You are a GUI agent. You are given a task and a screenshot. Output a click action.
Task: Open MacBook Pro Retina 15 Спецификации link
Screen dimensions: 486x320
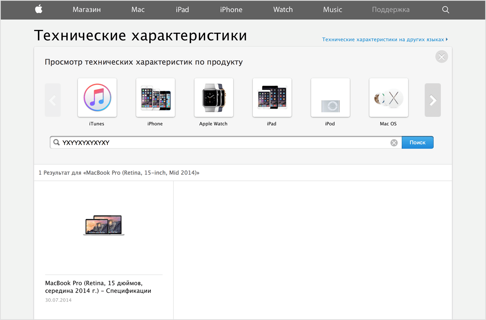[98, 287]
